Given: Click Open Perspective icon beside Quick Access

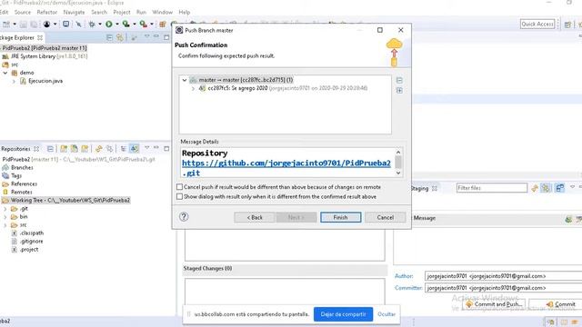Looking at the screenshot, I should (567, 25).
